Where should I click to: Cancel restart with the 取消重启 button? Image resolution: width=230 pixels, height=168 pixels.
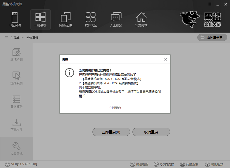point(151,132)
